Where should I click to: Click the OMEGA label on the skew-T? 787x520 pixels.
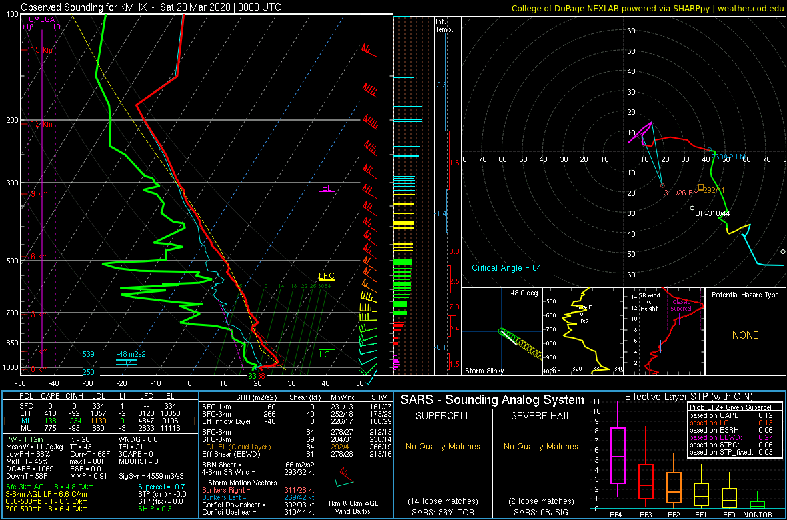click(40, 19)
